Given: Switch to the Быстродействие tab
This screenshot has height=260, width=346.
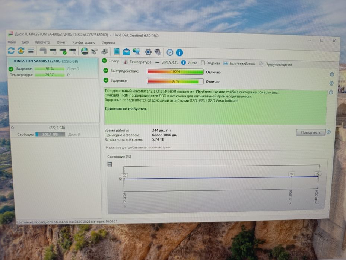Looking at the screenshot, I should [239, 64].
